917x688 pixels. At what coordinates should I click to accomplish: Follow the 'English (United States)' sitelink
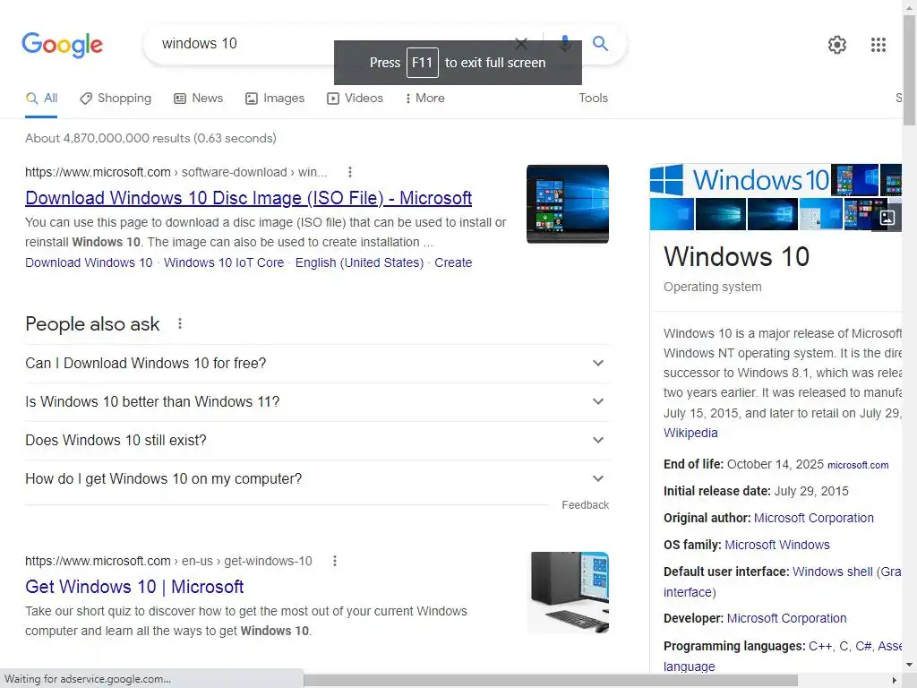pyautogui.click(x=360, y=262)
